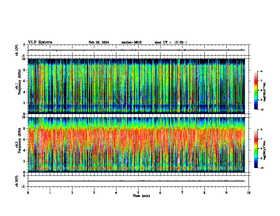The height and width of the screenshot is (216, 280).
Task: Click the time axis tick label "1"
Action: [50, 193]
